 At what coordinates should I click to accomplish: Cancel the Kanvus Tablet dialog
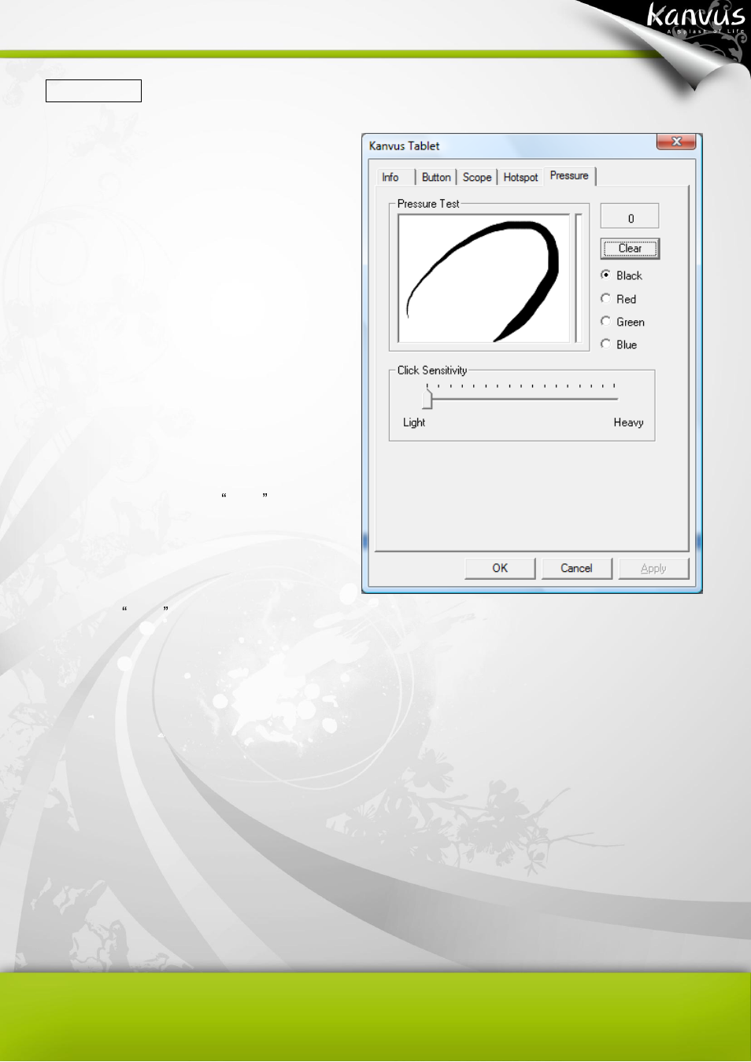pyautogui.click(x=576, y=568)
